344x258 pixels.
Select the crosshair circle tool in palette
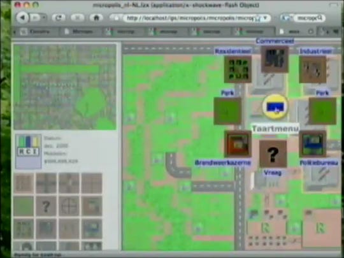69,206
